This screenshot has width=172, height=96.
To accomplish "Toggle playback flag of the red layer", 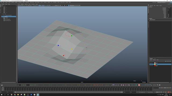I will pyautogui.click(x=152, y=66).
